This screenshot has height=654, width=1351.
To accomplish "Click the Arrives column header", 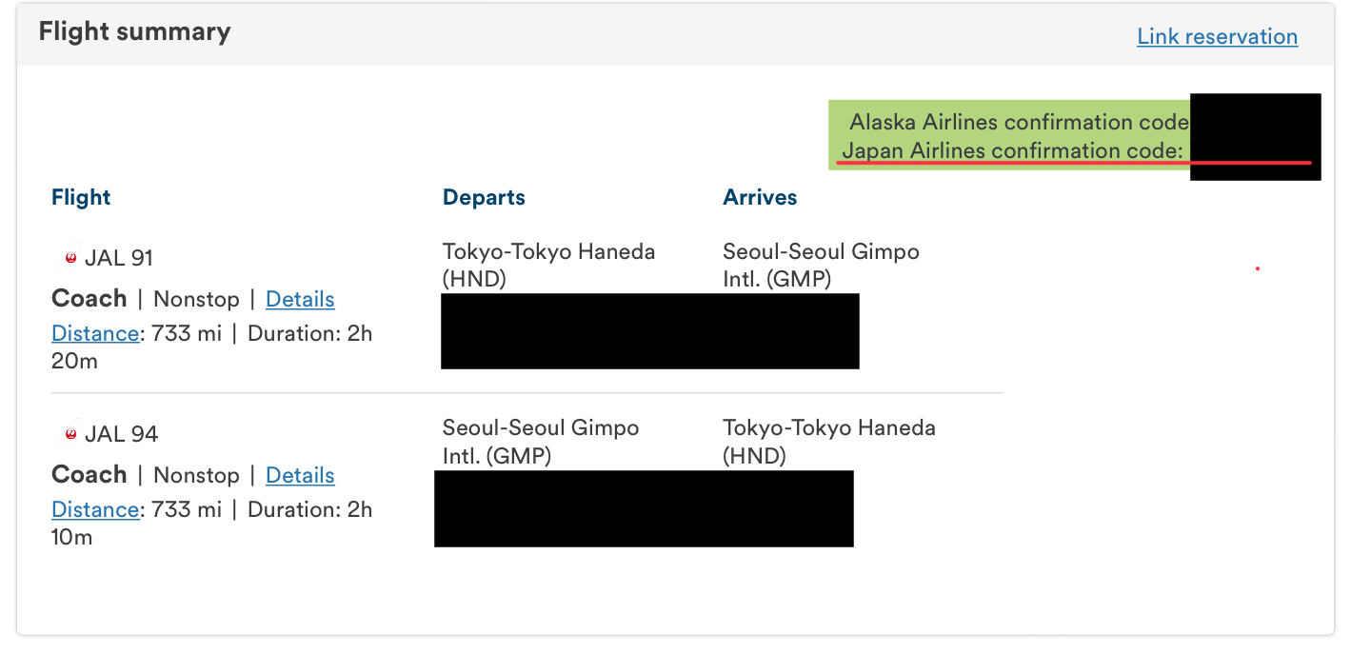I will 760,197.
